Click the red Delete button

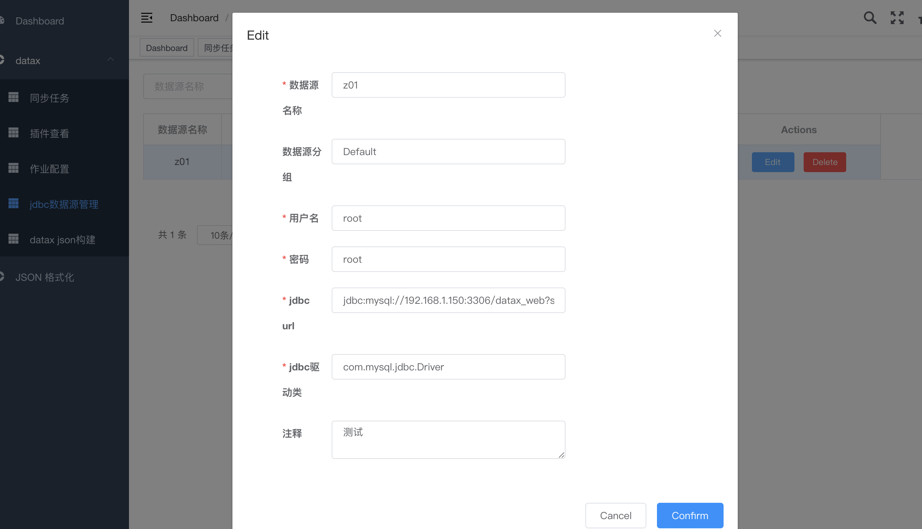[x=824, y=162]
